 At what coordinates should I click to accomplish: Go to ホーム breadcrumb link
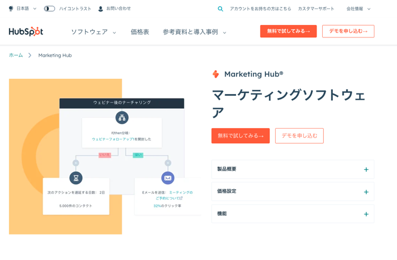(x=16, y=55)
